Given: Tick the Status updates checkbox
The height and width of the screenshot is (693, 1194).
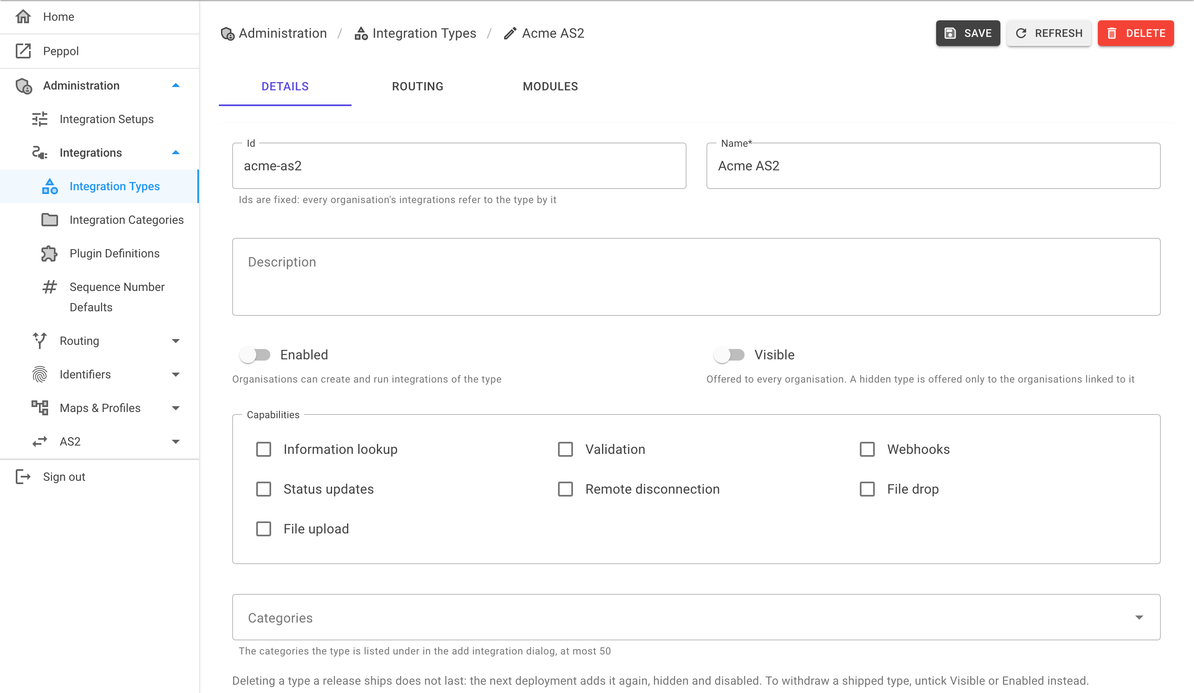Looking at the screenshot, I should [x=264, y=489].
